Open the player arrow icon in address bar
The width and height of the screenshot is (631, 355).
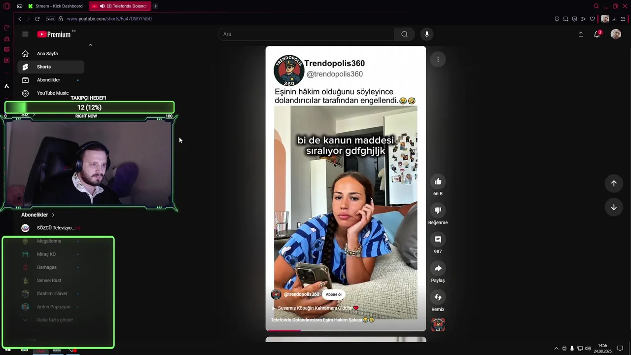(583, 19)
